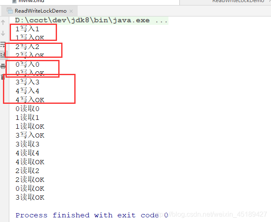Click the output line '1读取OK'
This screenshot has height=222, width=271.
(30, 127)
